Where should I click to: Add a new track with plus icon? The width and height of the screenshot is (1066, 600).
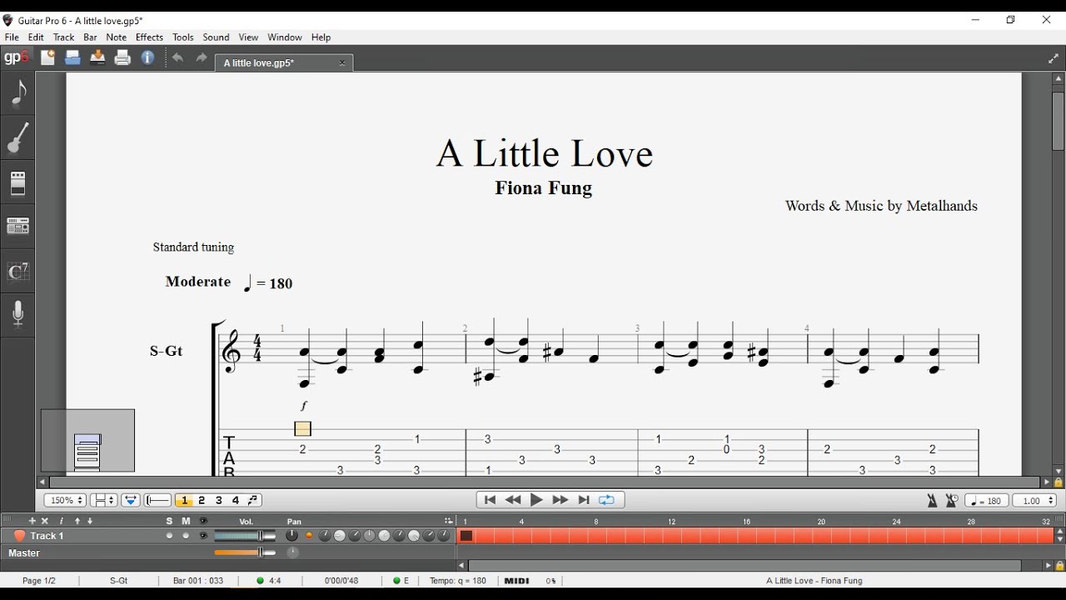[32, 521]
